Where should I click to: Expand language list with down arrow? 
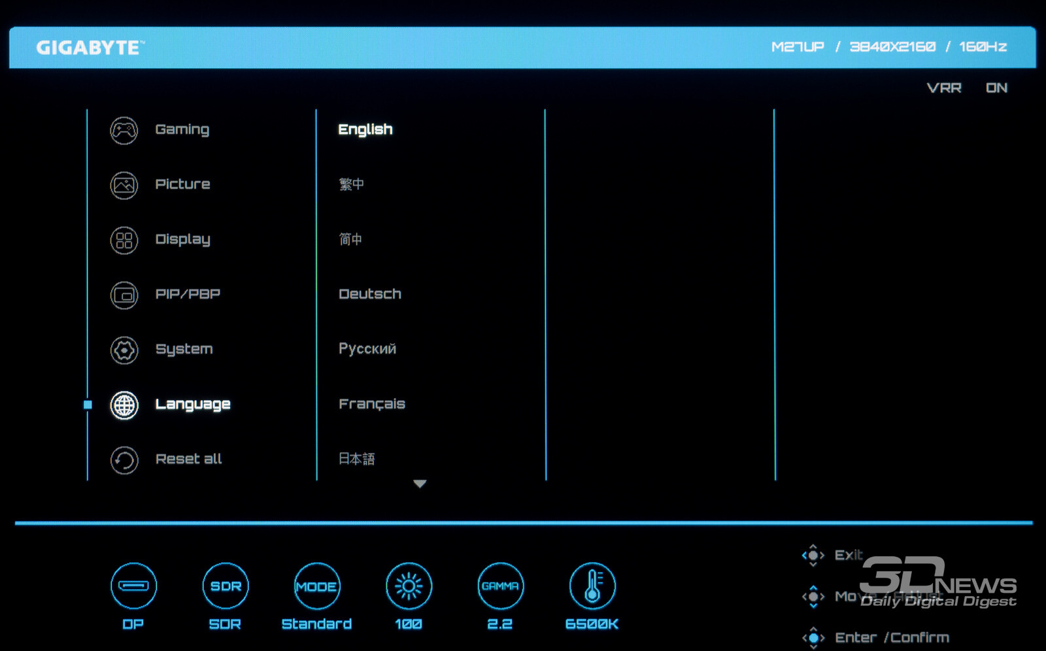click(x=420, y=484)
